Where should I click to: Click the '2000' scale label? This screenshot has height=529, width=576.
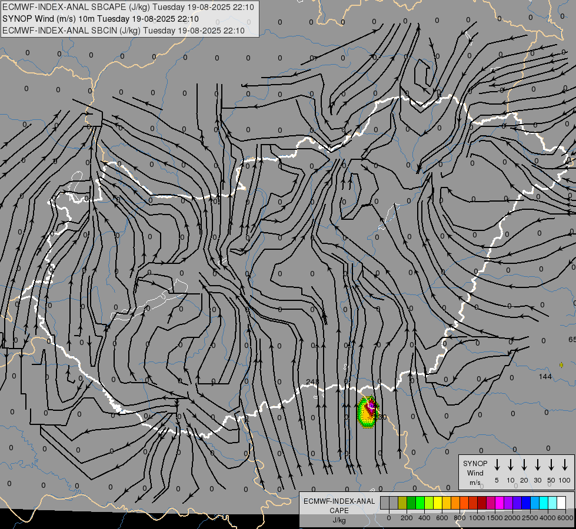click(x=512, y=518)
